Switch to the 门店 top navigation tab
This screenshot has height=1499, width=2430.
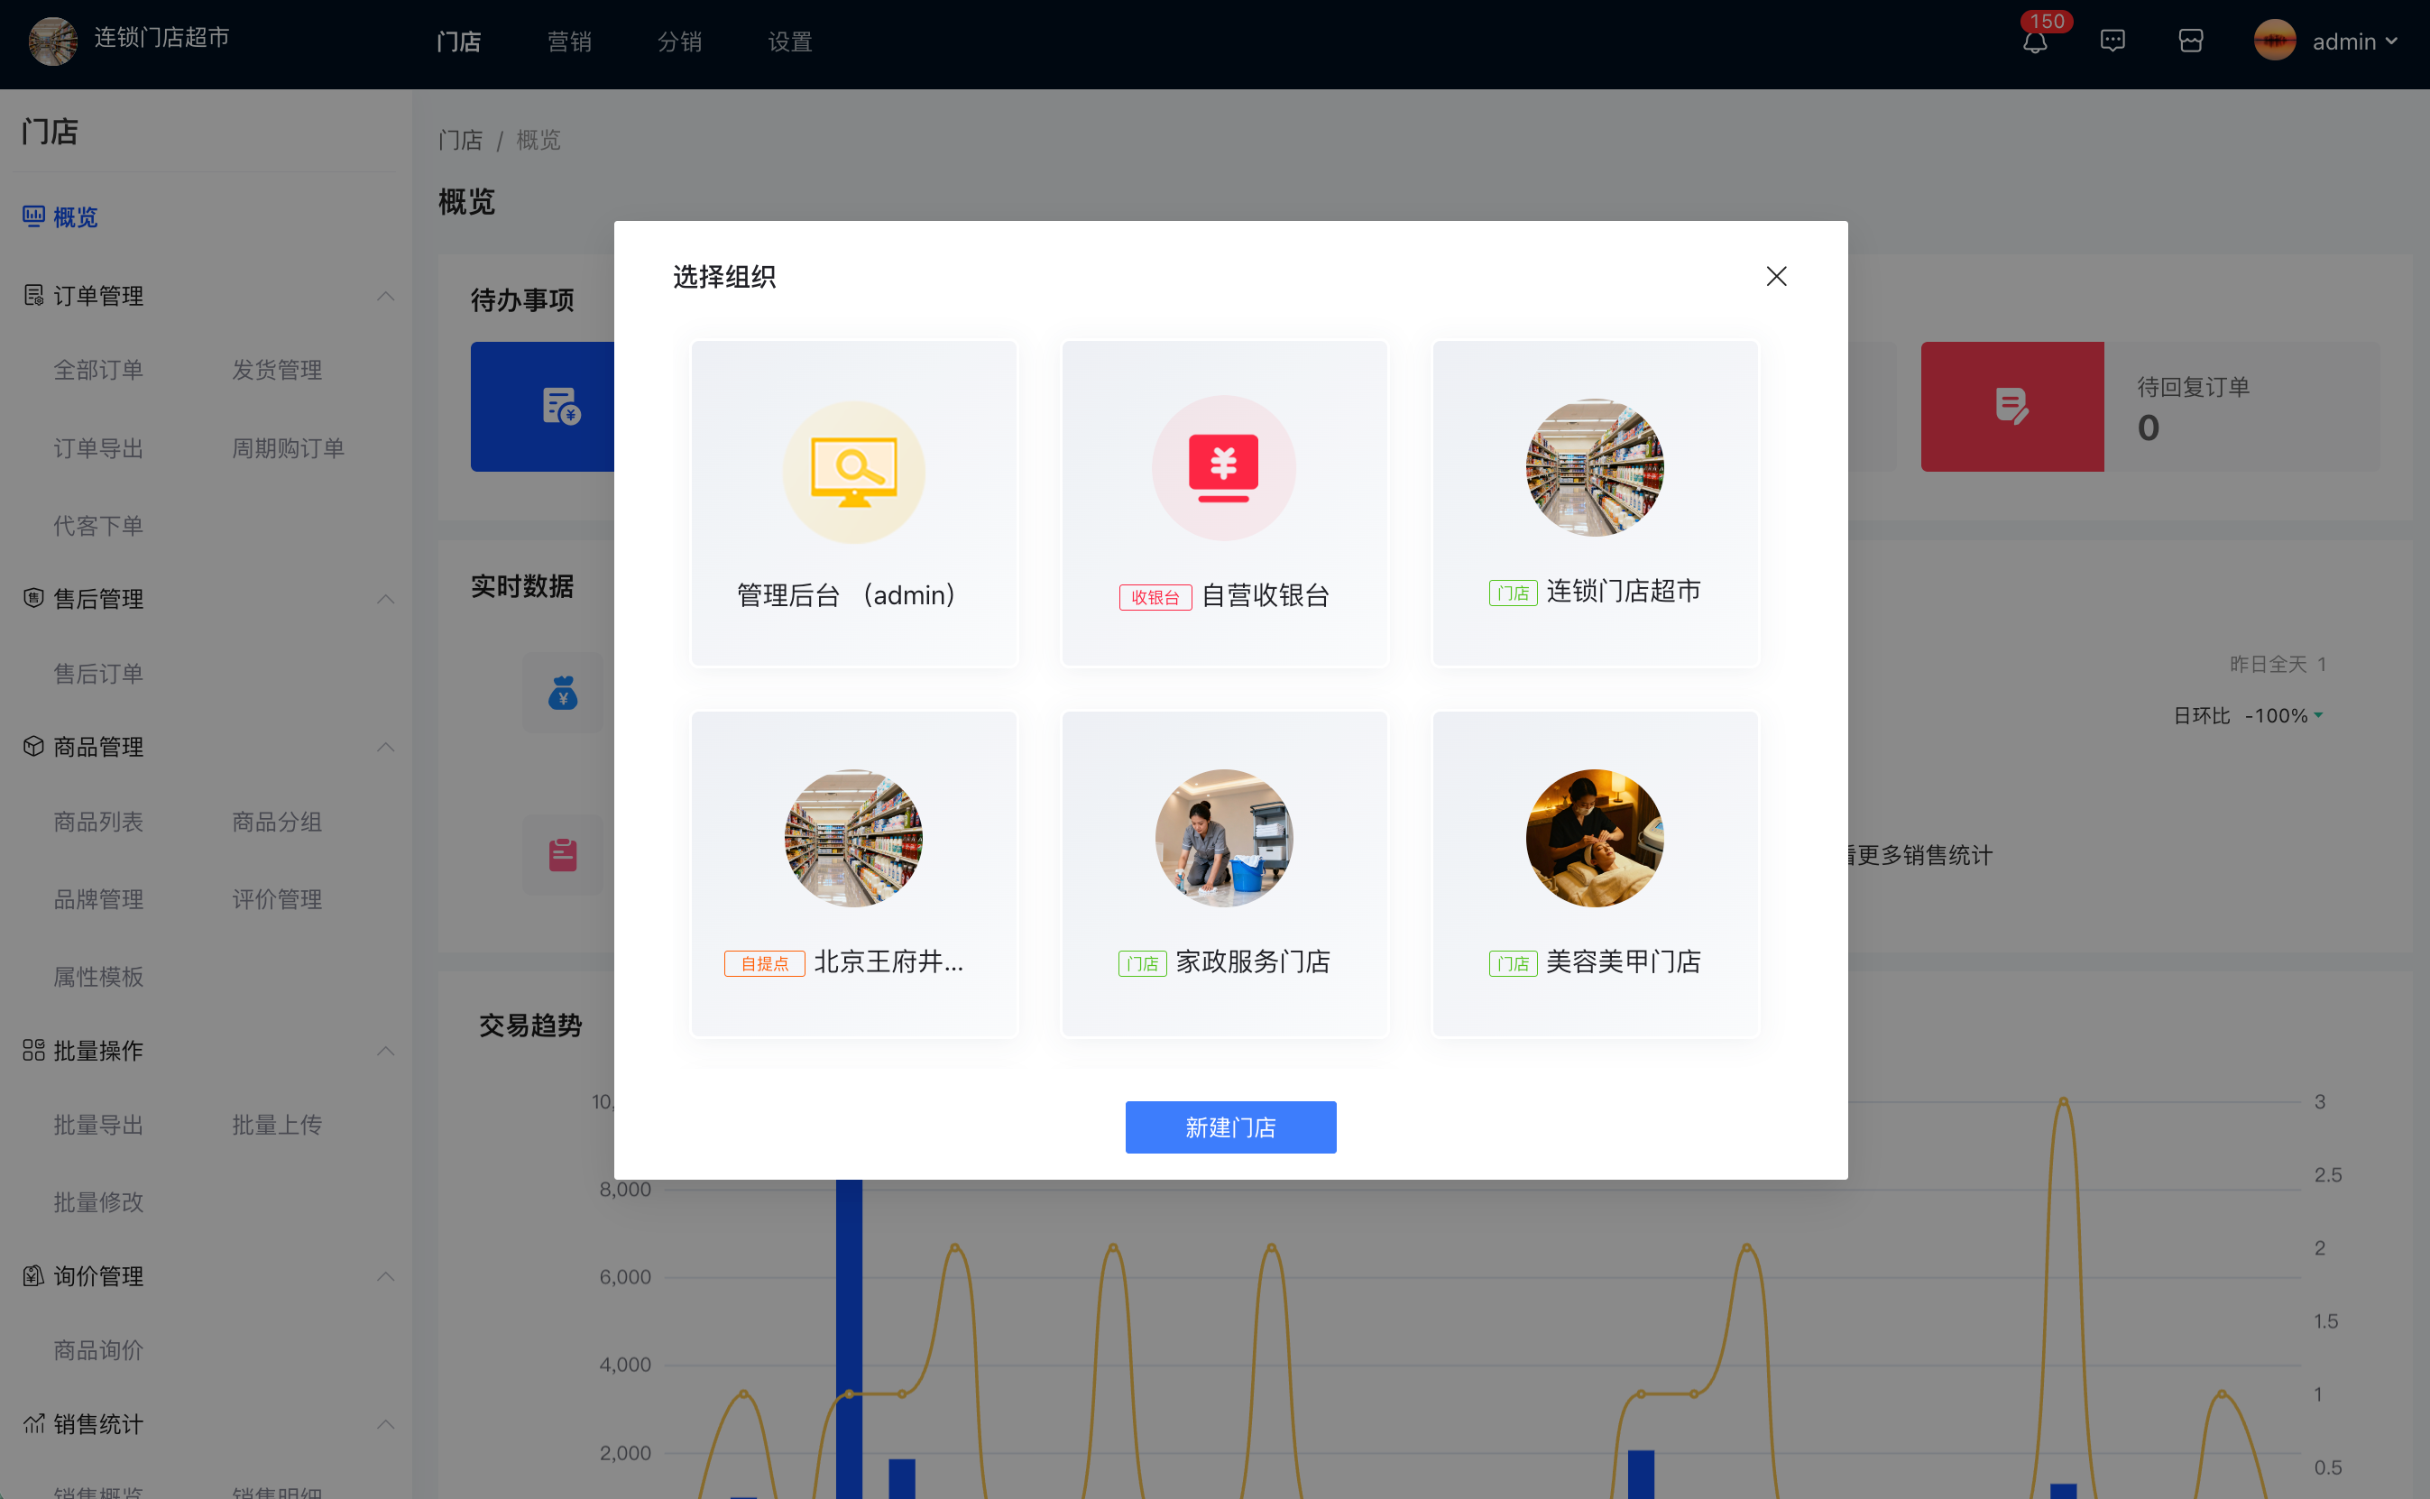click(x=459, y=41)
